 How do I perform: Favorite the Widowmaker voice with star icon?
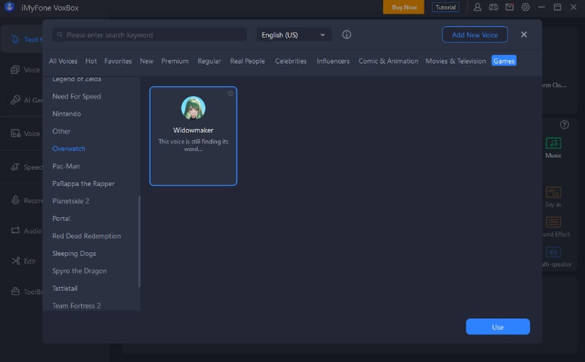230,93
